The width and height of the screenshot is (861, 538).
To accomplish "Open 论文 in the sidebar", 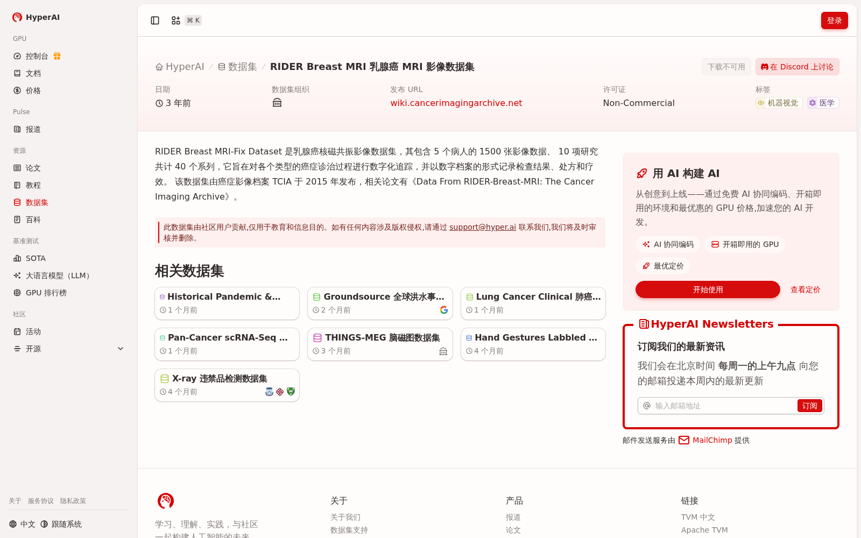I will coord(69,168).
